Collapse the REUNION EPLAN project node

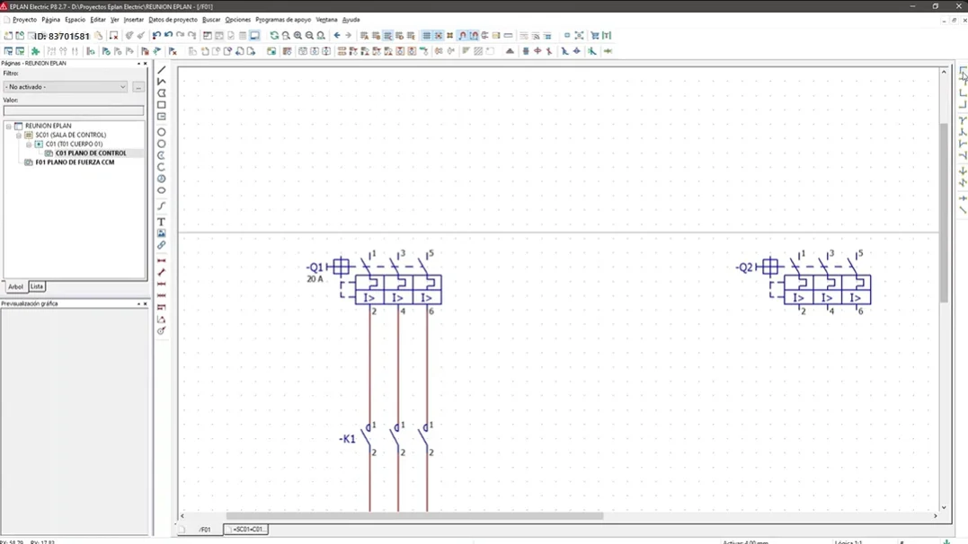(9, 126)
